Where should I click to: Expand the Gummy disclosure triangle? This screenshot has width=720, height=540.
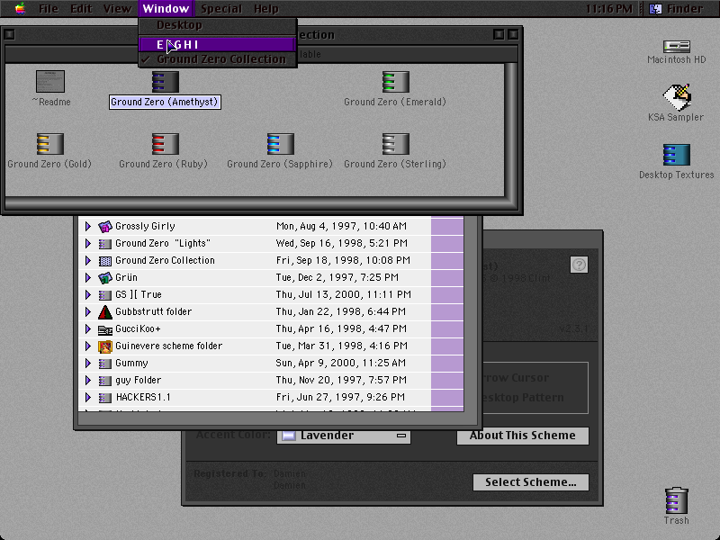(87, 364)
